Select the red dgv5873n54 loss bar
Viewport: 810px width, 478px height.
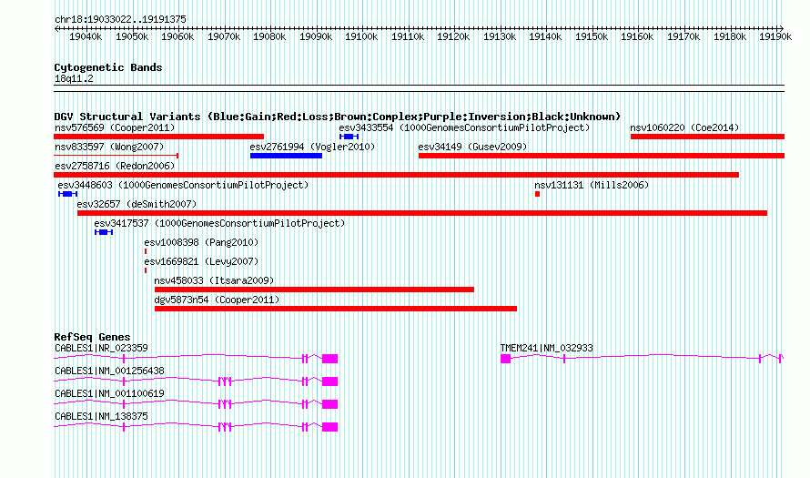click(336, 309)
